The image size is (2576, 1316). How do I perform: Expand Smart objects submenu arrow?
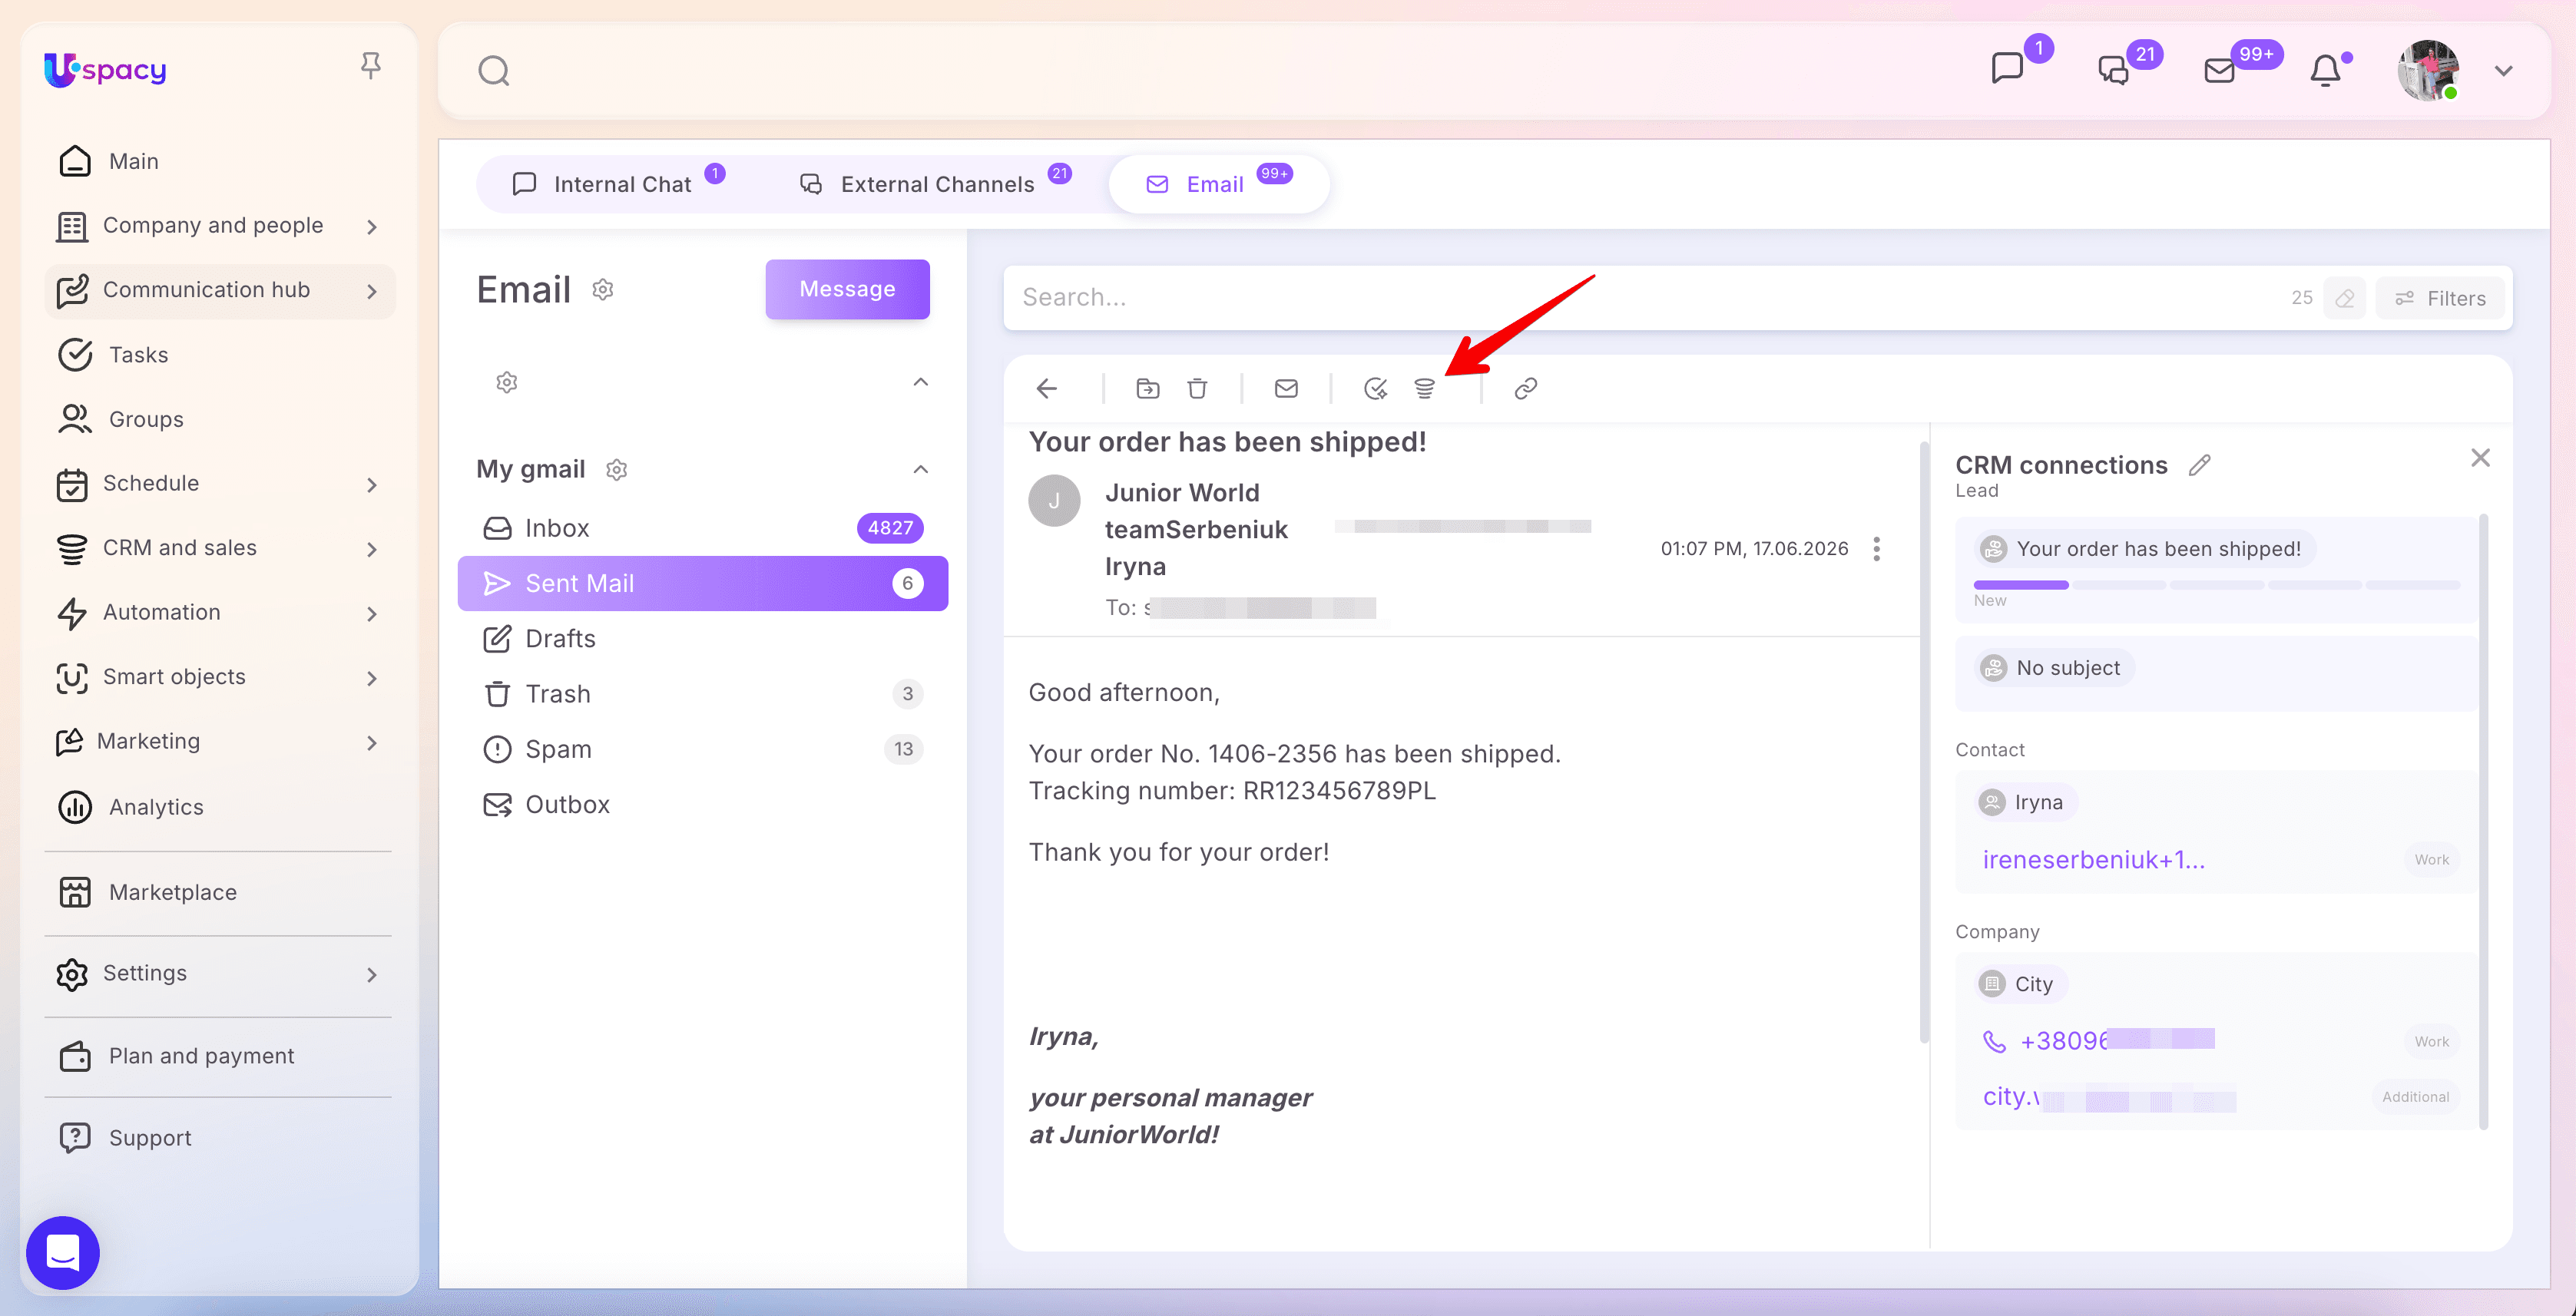tap(372, 678)
